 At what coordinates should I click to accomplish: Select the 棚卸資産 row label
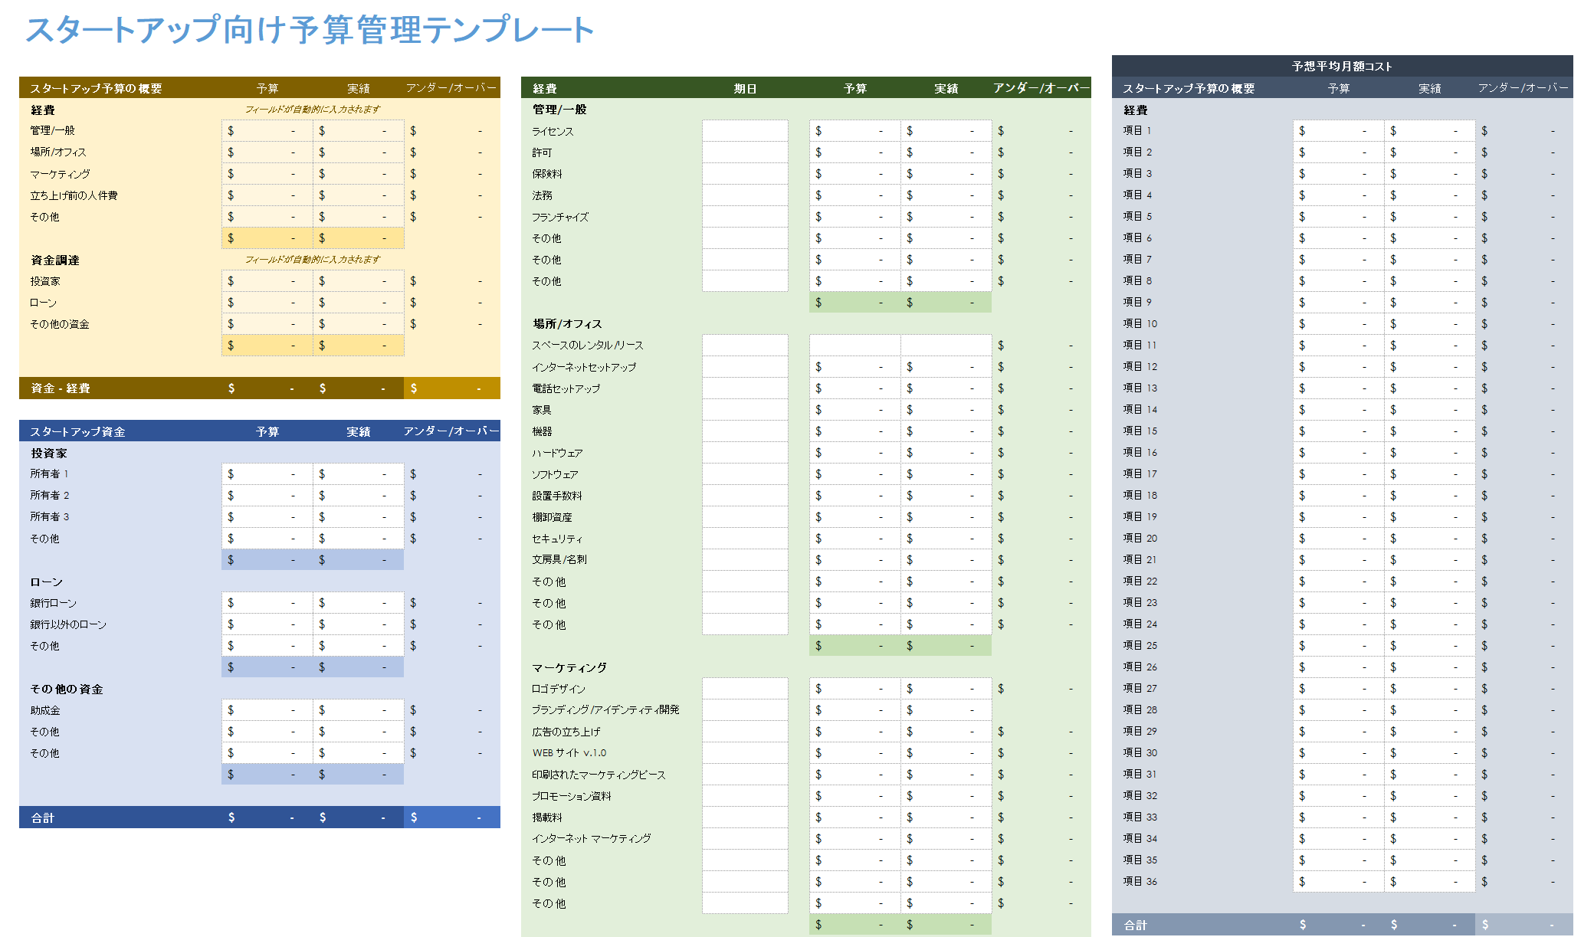pyautogui.click(x=553, y=517)
